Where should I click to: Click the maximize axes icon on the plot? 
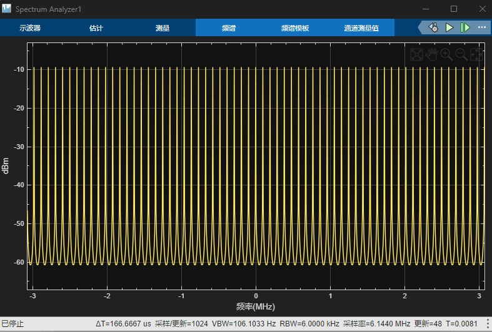click(416, 54)
